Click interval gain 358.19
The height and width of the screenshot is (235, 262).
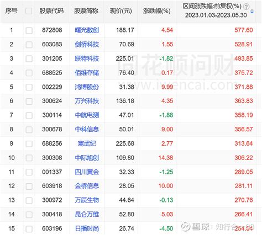click(x=244, y=115)
